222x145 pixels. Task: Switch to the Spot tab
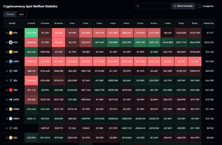point(22,14)
